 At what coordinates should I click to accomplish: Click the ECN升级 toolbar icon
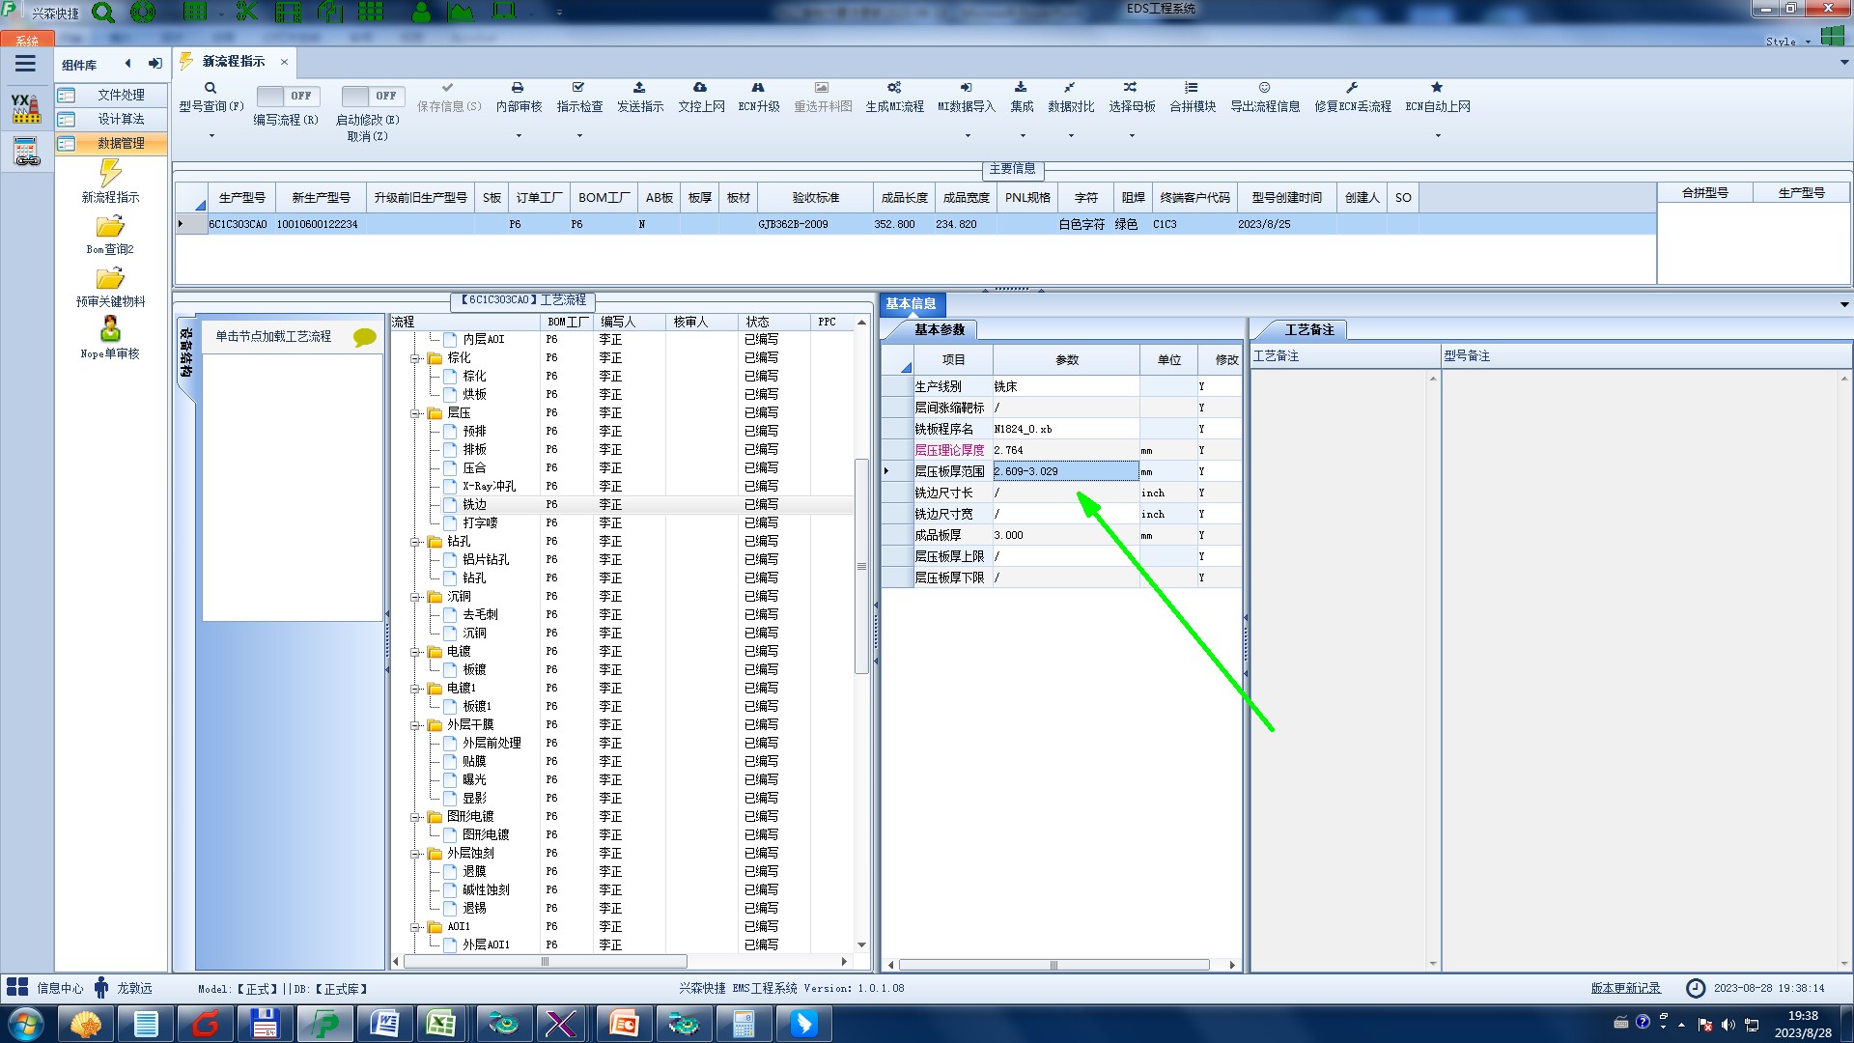pyautogui.click(x=758, y=88)
